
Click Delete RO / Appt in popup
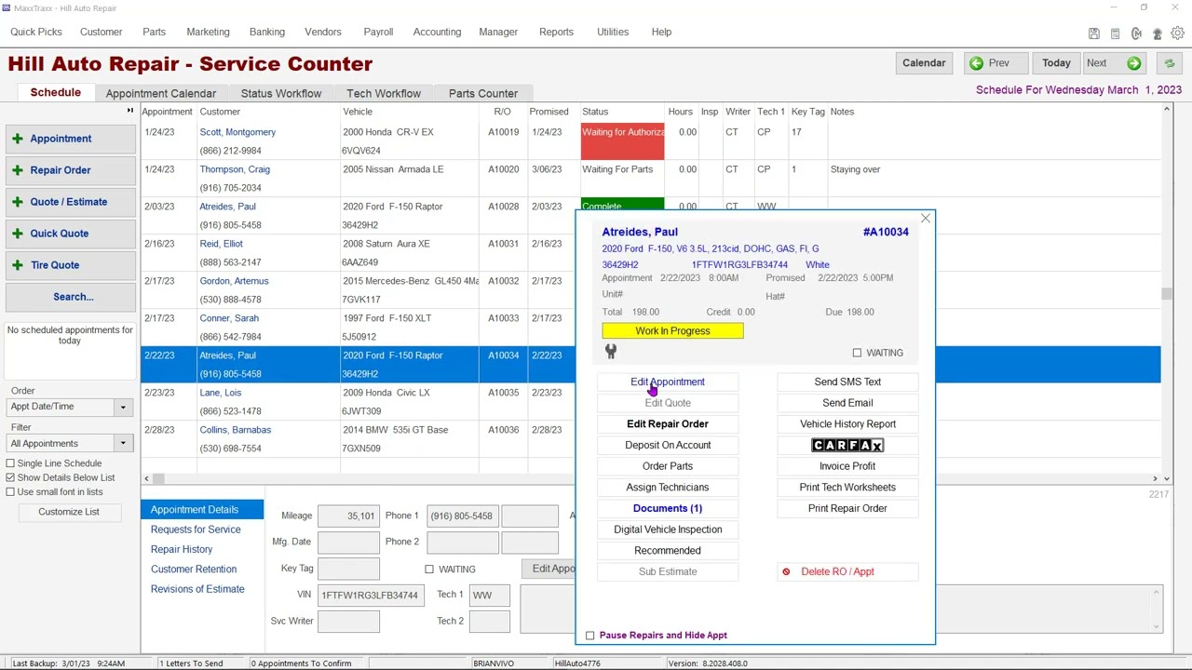point(847,571)
